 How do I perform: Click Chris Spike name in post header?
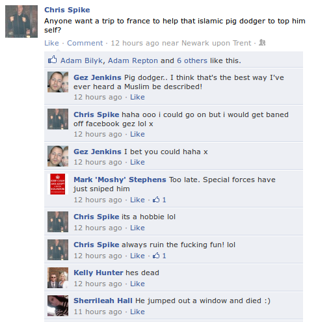[x=67, y=10]
